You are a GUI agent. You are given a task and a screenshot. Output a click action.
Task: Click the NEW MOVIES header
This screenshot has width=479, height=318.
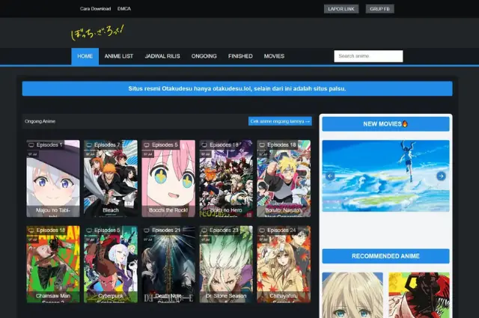tap(385, 124)
